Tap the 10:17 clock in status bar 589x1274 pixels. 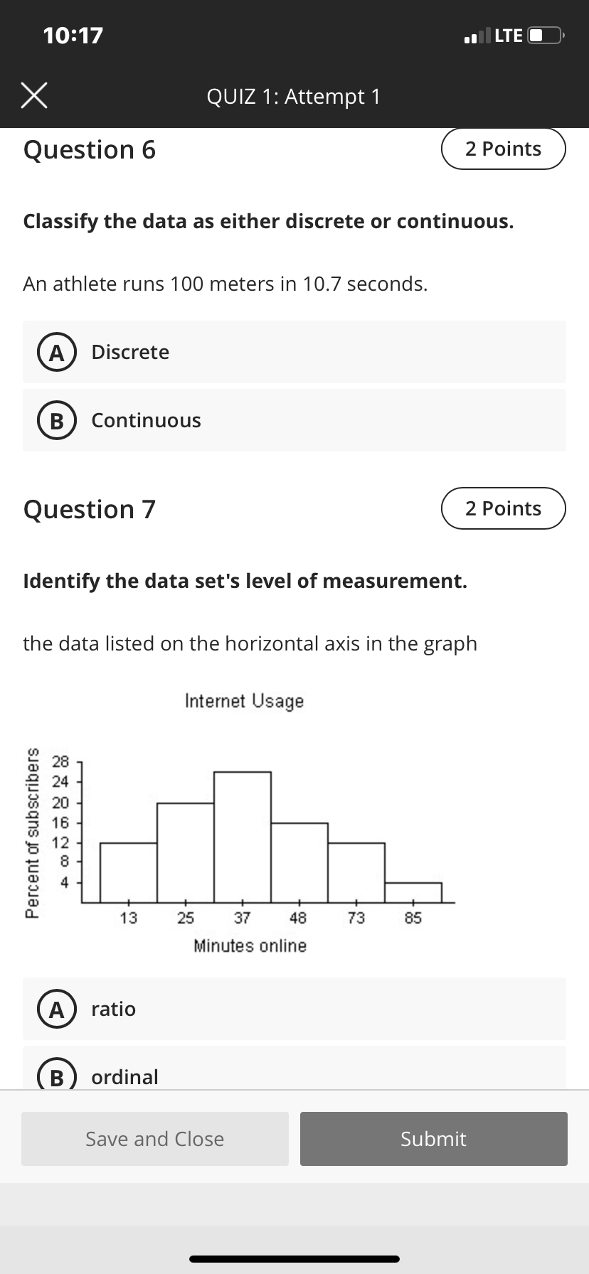pyautogui.click(x=73, y=35)
